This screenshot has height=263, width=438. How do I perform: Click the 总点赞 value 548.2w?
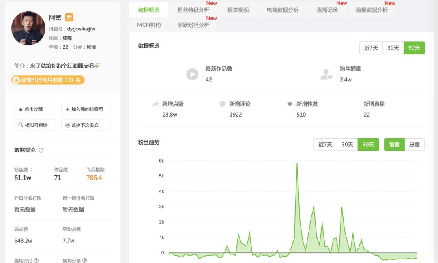[x=24, y=241]
